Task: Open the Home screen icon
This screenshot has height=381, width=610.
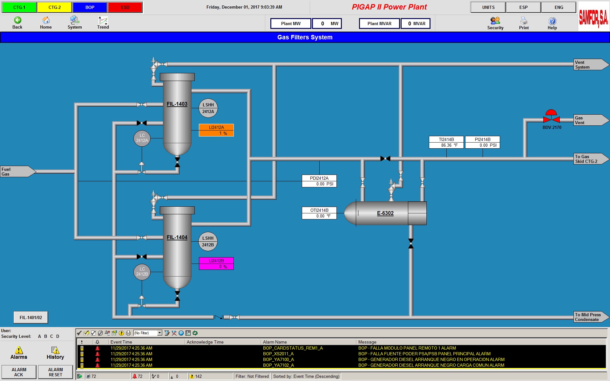Action: (x=46, y=20)
